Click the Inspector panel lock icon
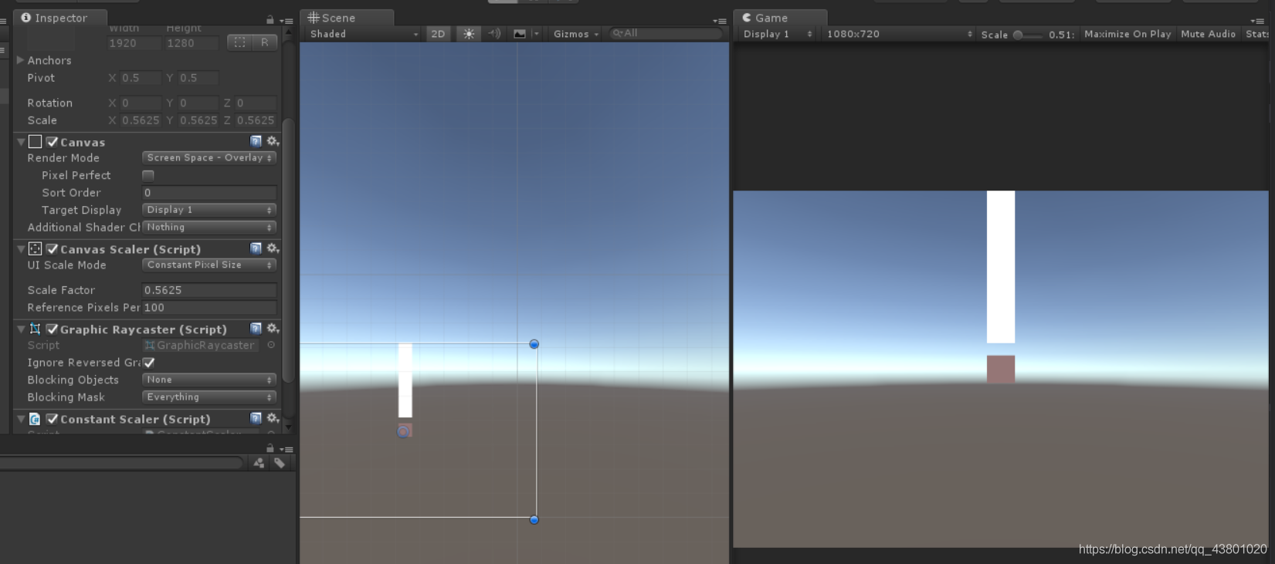The image size is (1275, 564). click(270, 19)
